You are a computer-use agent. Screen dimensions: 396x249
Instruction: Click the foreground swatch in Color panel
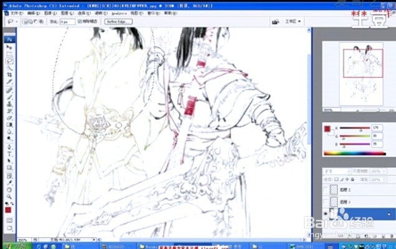tap(328, 129)
